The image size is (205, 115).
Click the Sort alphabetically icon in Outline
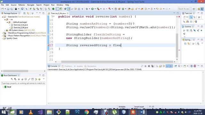(191, 31)
